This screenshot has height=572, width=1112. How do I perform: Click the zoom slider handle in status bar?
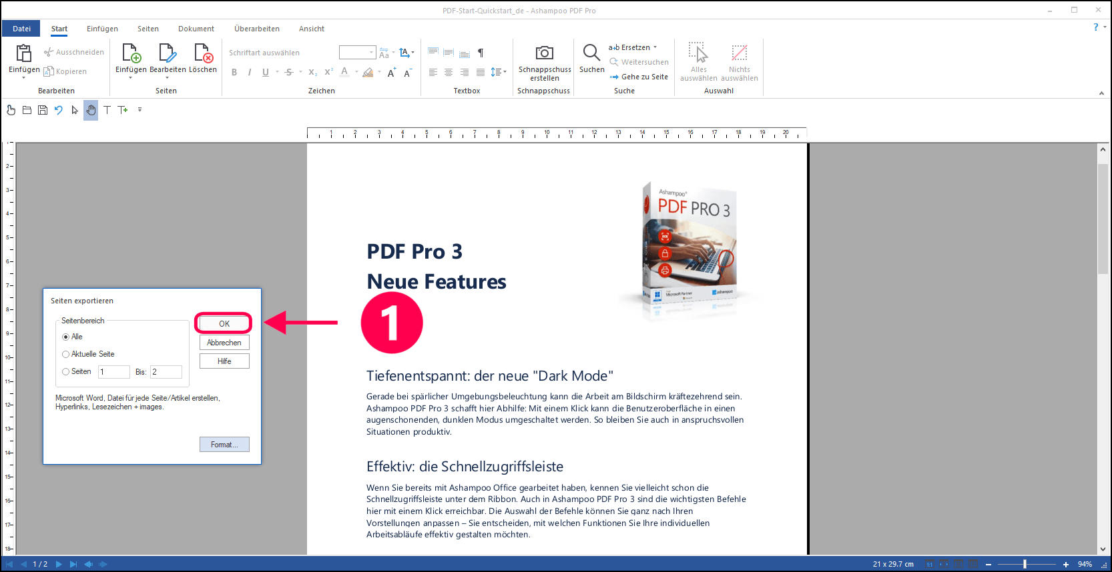pyautogui.click(x=1025, y=564)
